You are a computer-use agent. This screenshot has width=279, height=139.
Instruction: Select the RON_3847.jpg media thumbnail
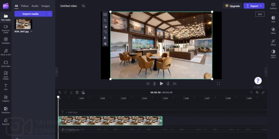[x=23, y=24]
